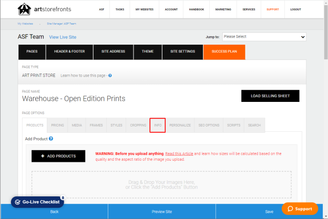This screenshot has height=219, width=328.
Task: Open the Pricing tab
Action: coord(57,125)
